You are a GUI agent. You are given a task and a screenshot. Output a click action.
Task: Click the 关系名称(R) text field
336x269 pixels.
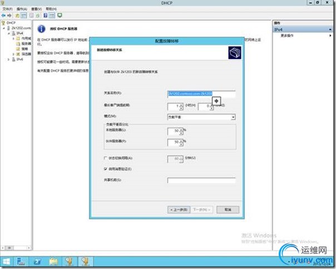tap(201, 94)
